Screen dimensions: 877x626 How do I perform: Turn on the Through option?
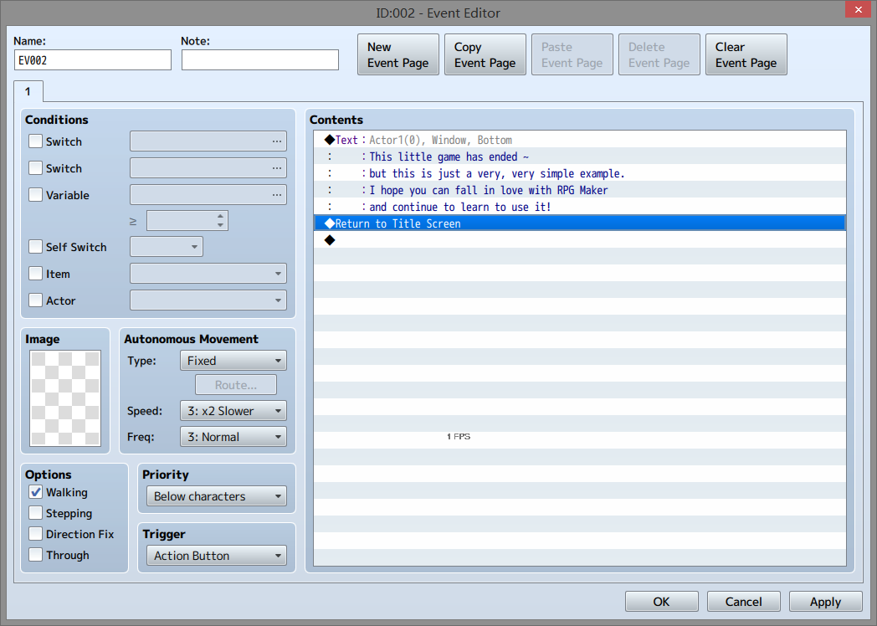[x=35, y=555]
